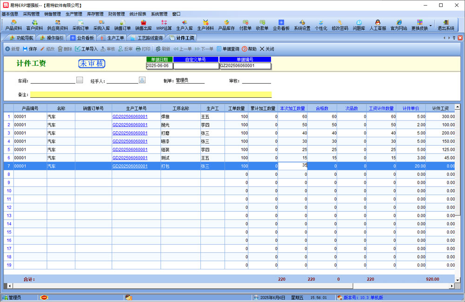Save the document with 保存

pos(30,49)
